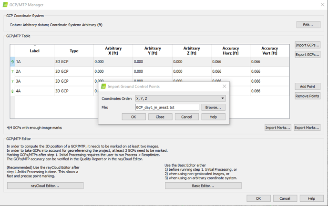
Task: Open the rayCloud Editor
Action: (x=45, y=186)
